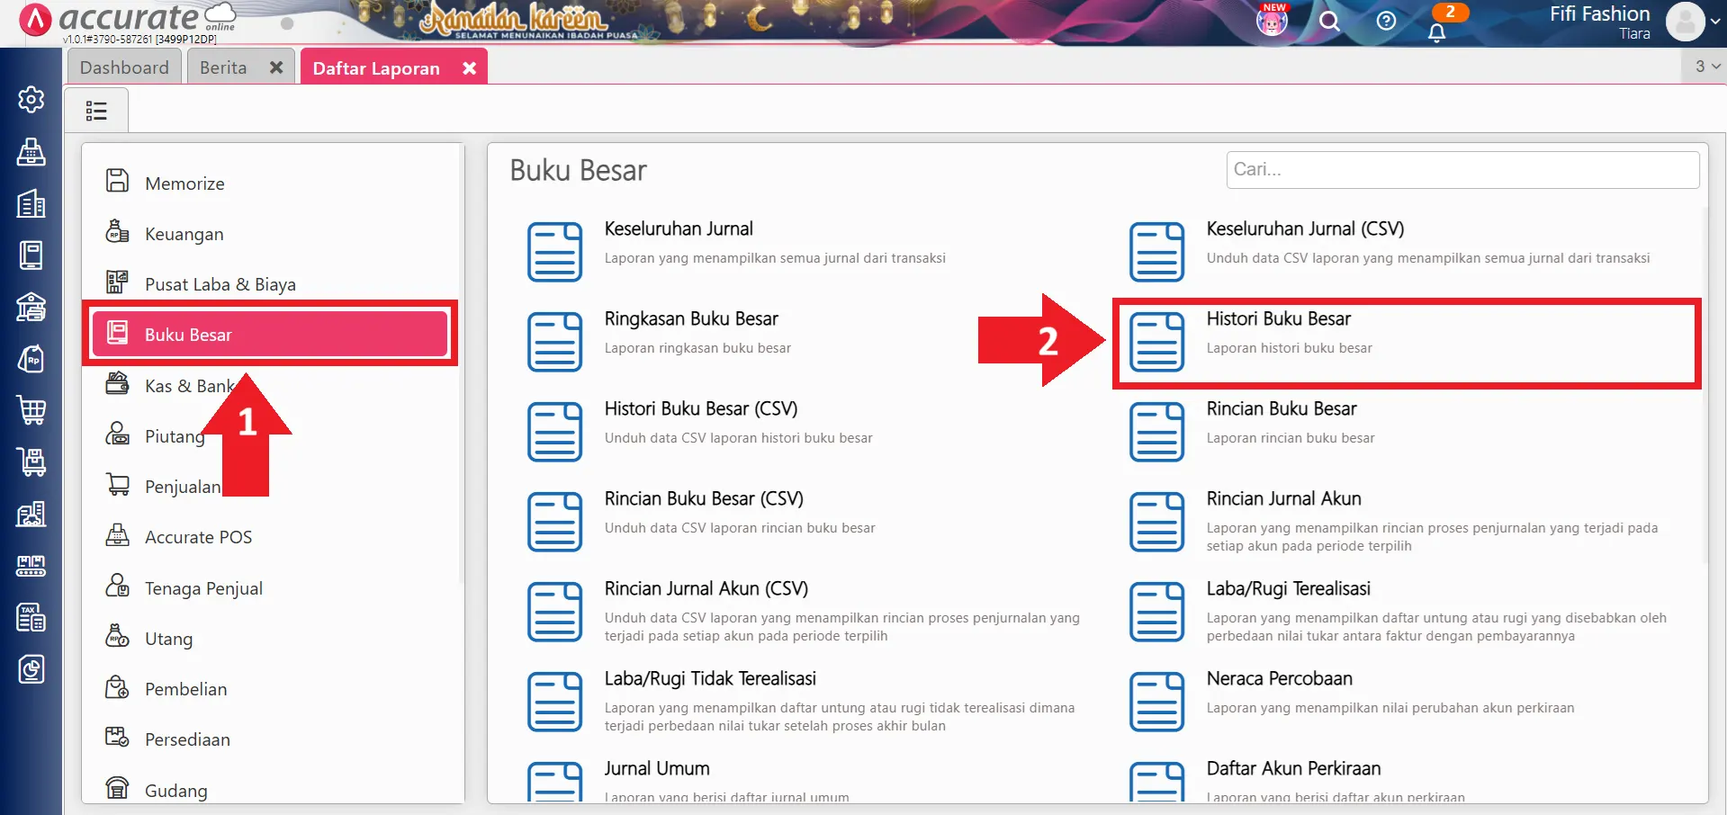Click the Rp price tag sidebar icon
1727x815 pixels.
[31, 359]
